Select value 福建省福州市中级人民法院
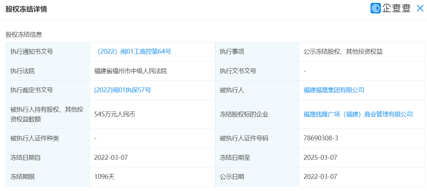The image size is (427, 191). (131, 71)
